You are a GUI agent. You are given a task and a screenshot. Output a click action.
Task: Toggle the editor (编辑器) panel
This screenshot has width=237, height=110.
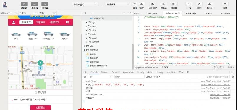coord(35,4)
